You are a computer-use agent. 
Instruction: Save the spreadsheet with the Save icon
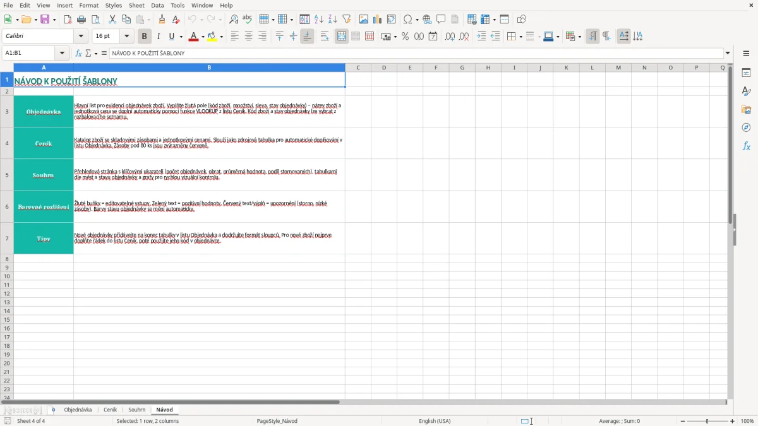pos(45,20)
